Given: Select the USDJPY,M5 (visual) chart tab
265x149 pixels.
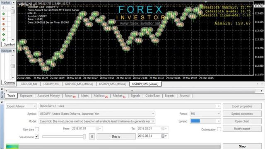Looking at the screenshot, I should point(145,84).
